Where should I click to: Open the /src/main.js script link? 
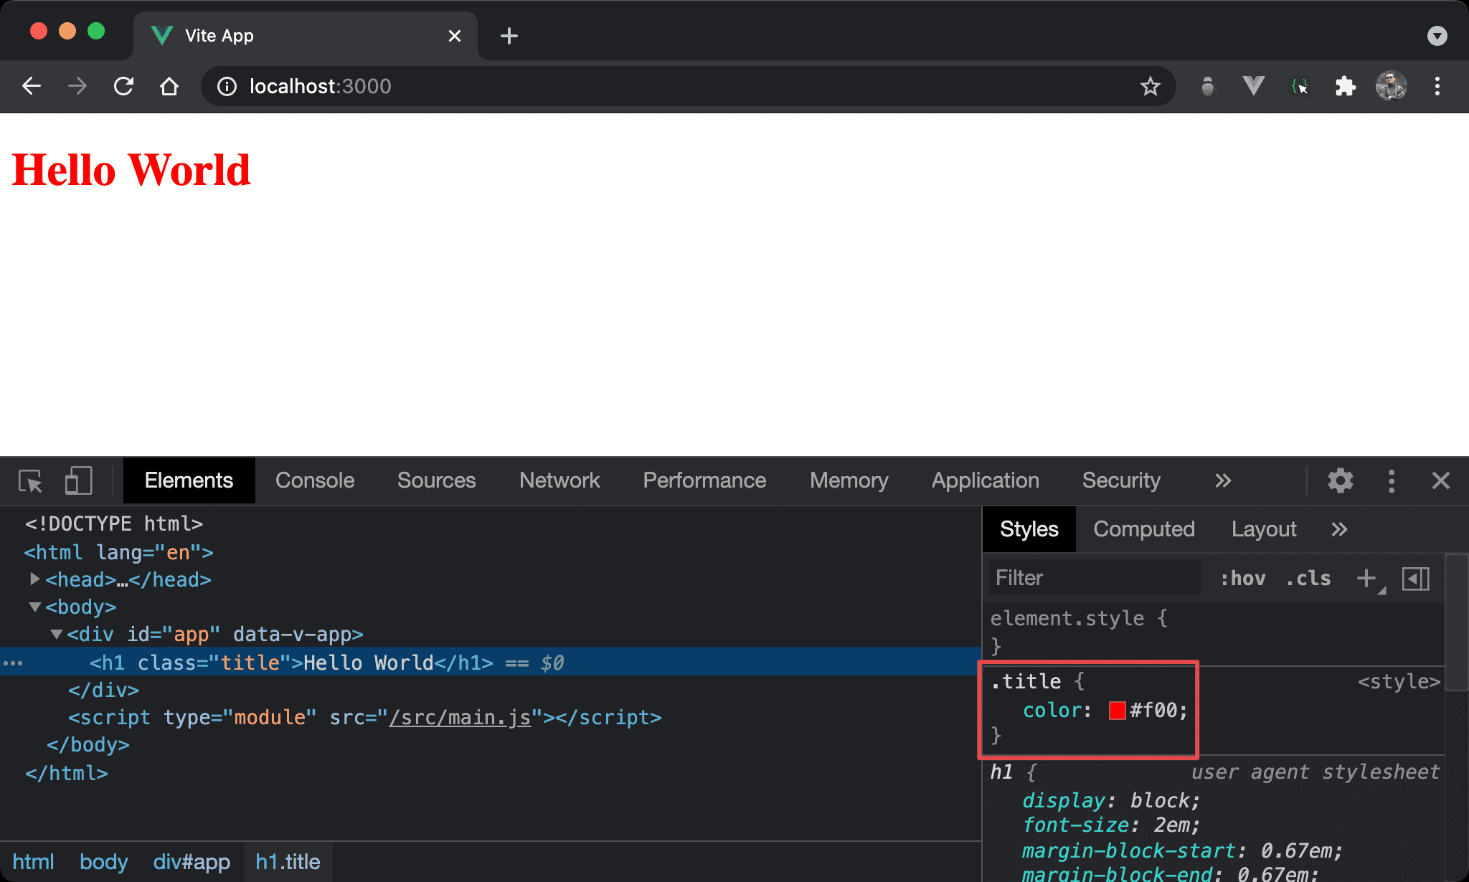point(460,717)
